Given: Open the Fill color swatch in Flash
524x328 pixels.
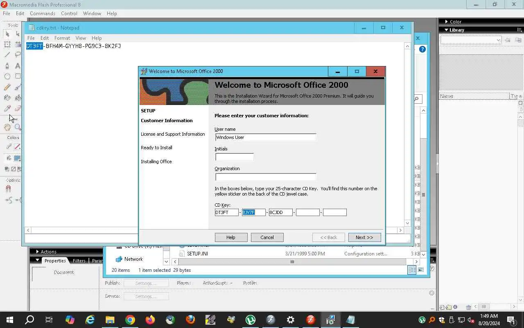Looking at the screenshot, I should tap(17, 158).
